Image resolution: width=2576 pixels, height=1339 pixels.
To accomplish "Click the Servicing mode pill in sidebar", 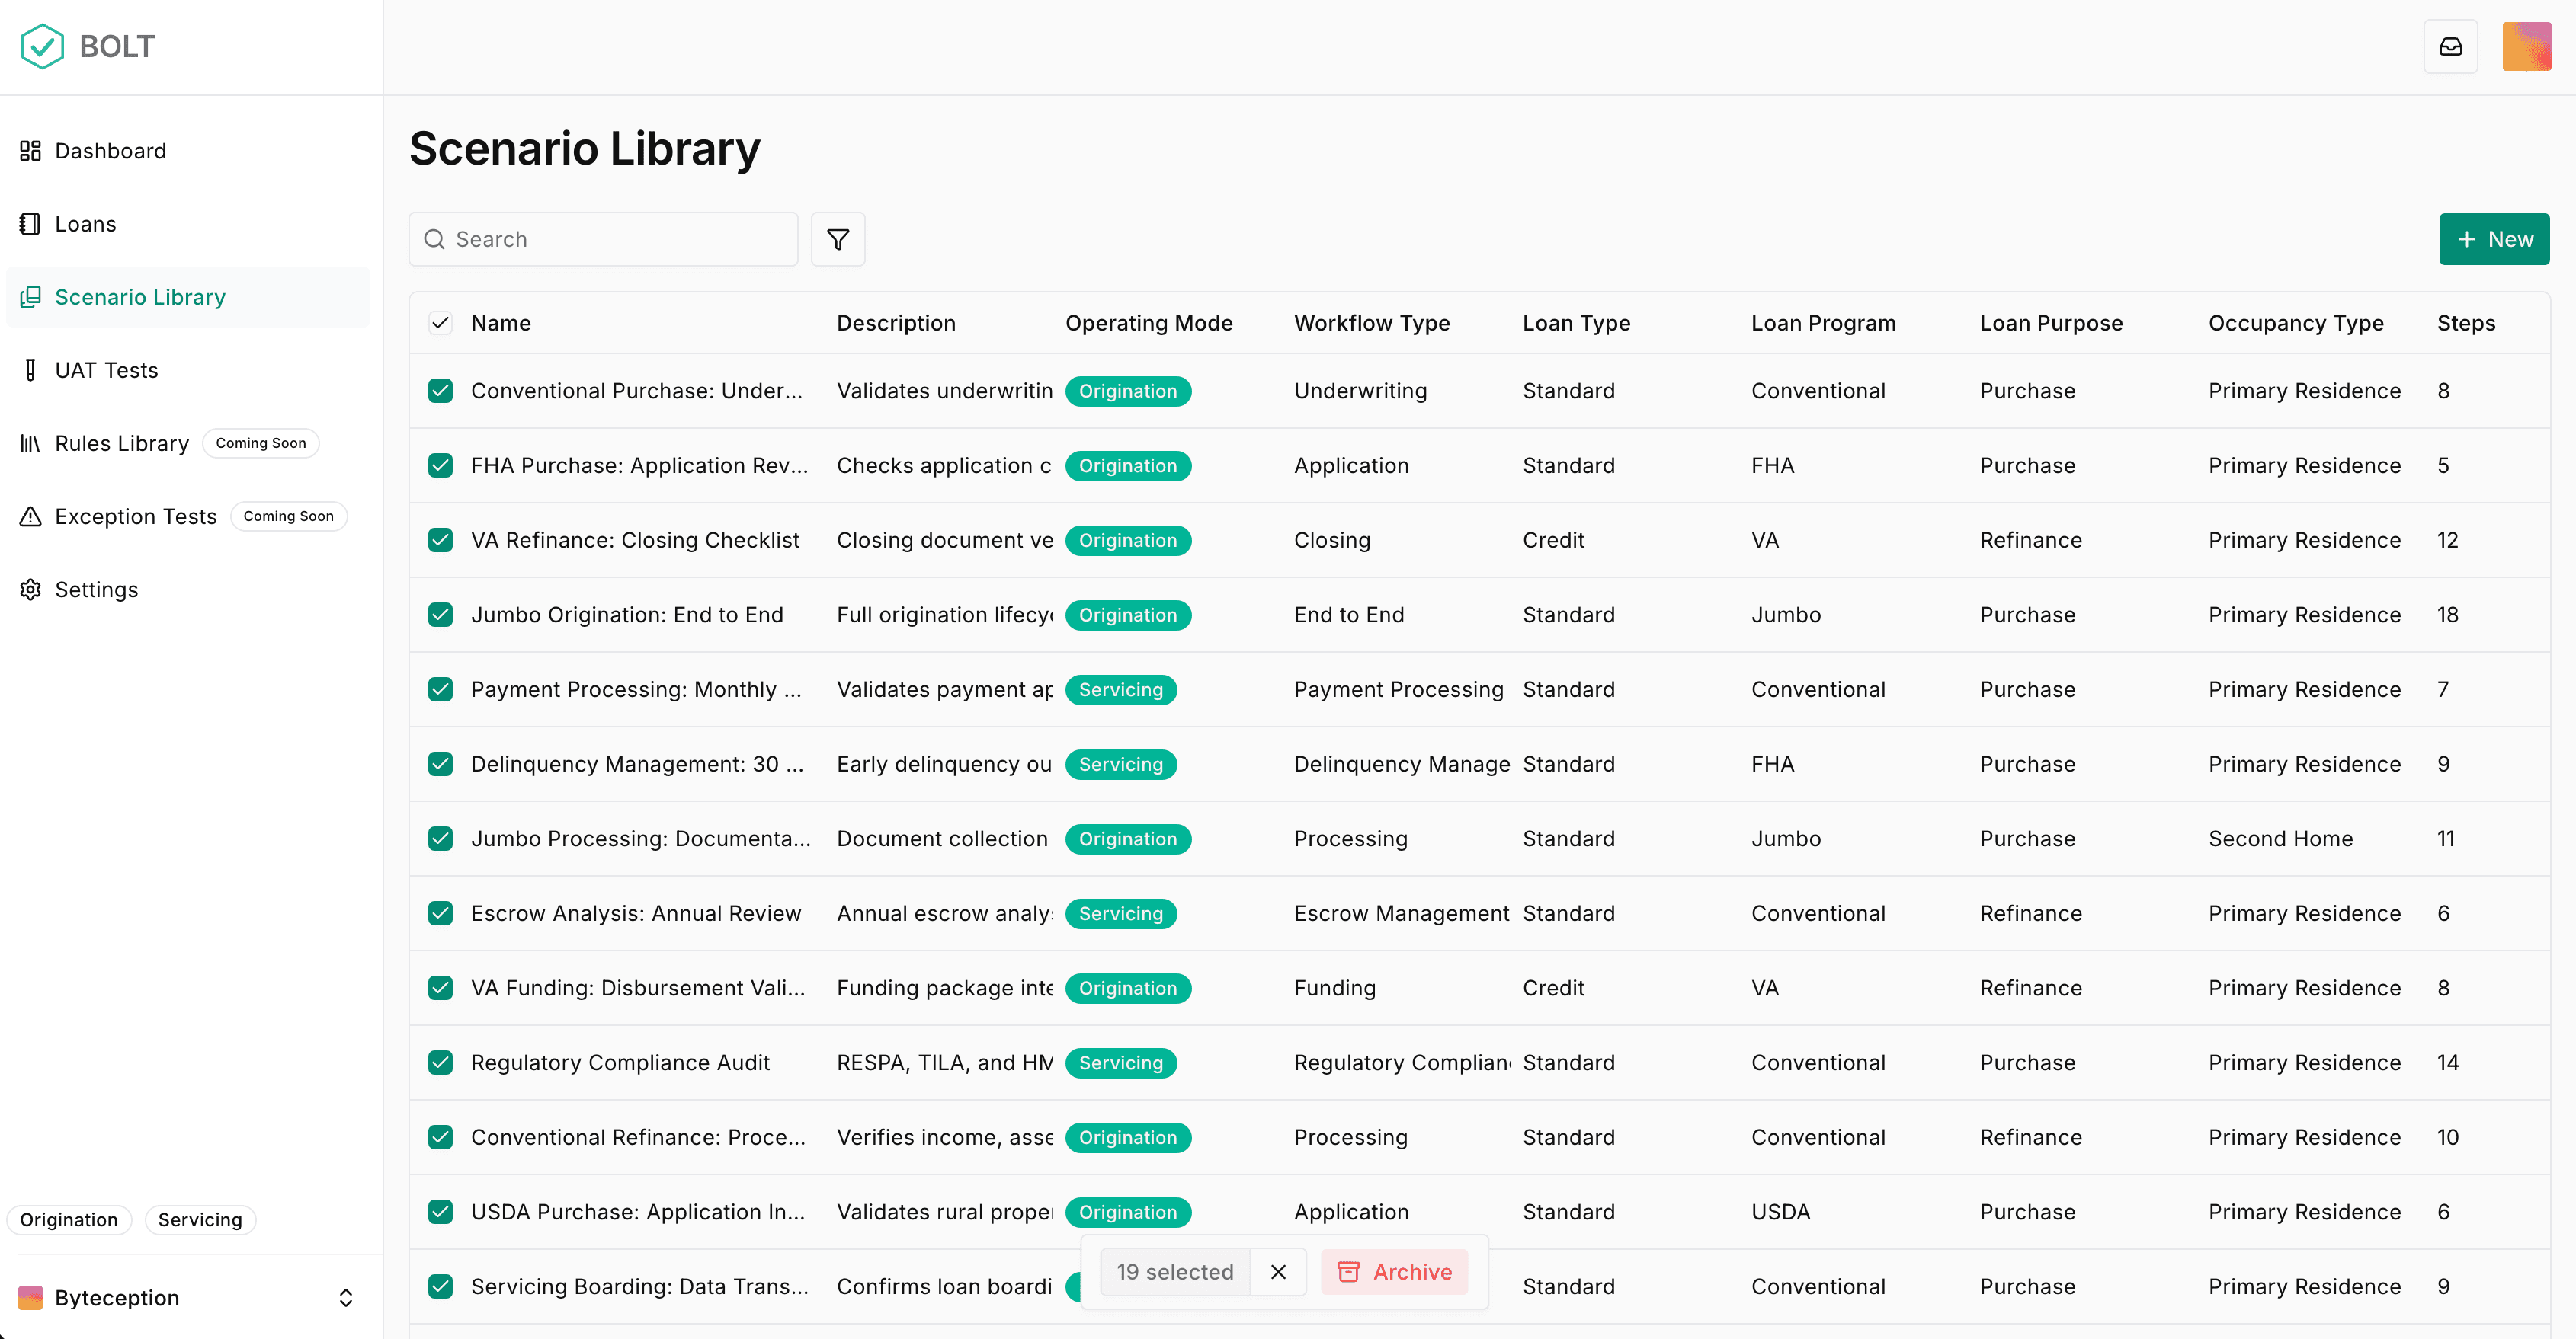I will coord(200,1219).
